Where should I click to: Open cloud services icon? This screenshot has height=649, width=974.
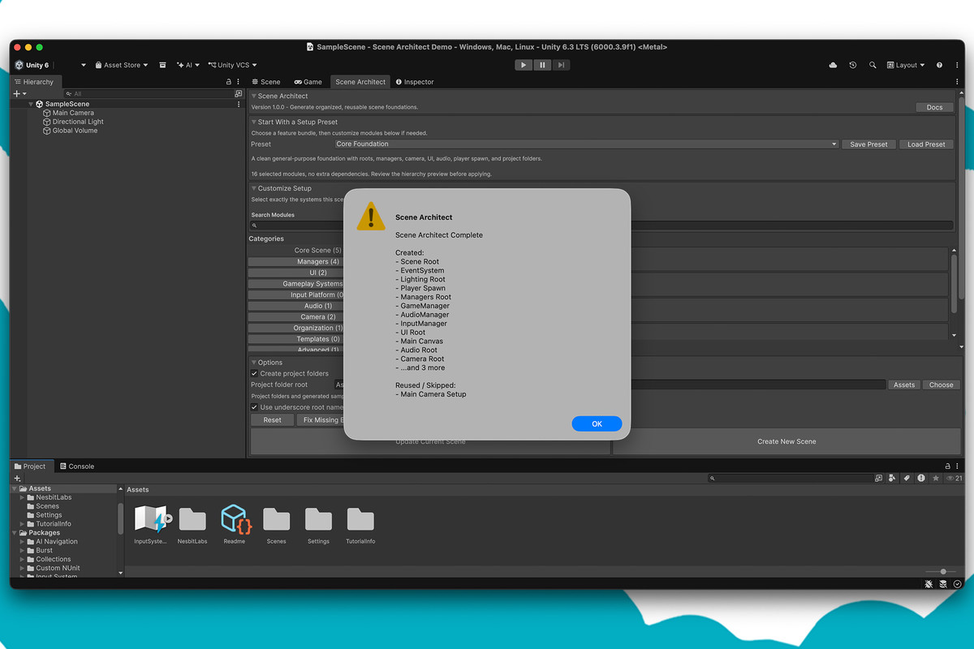[833, 65]
